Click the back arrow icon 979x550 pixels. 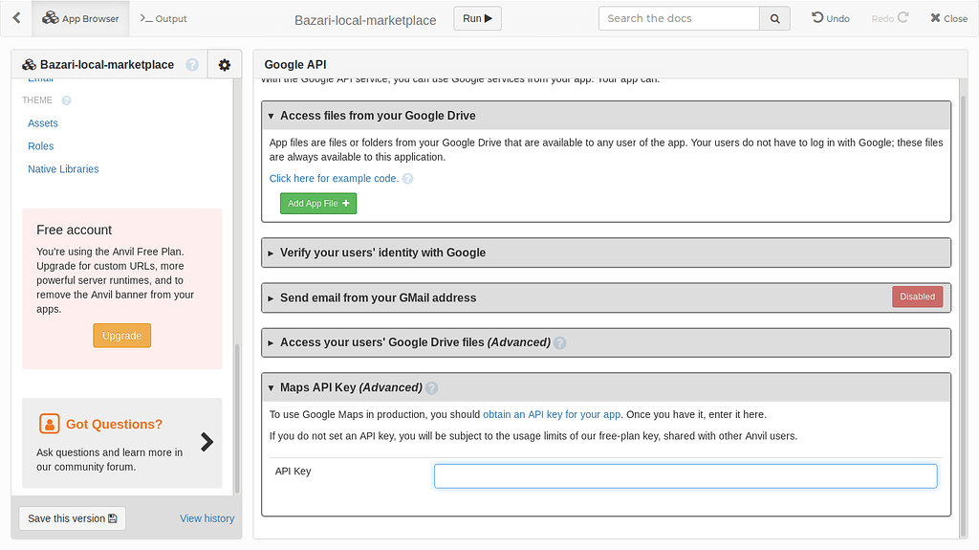pos(16,18)
